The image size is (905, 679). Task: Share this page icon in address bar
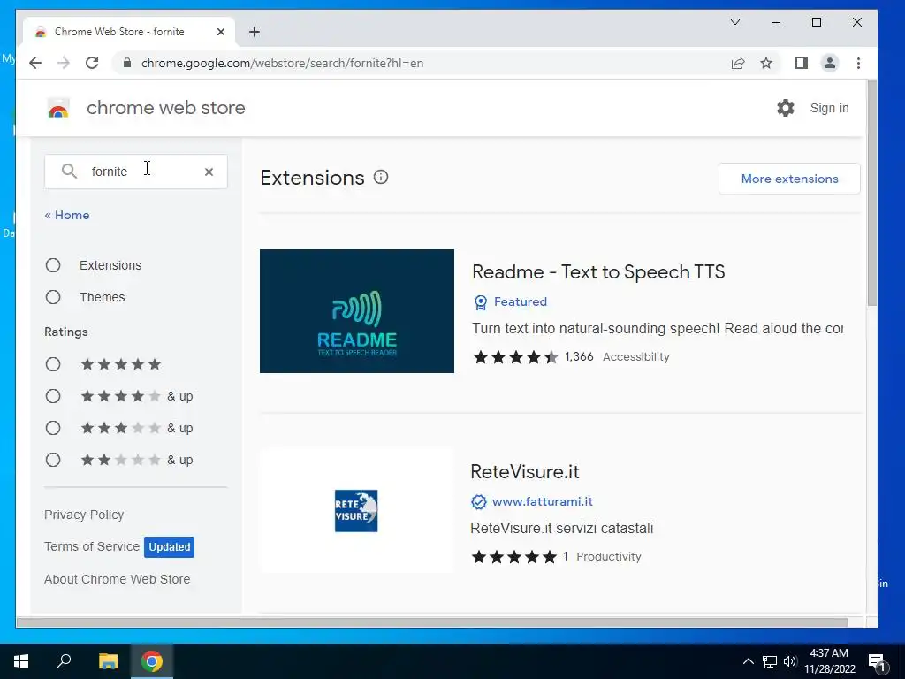click(x=738, y=63)
